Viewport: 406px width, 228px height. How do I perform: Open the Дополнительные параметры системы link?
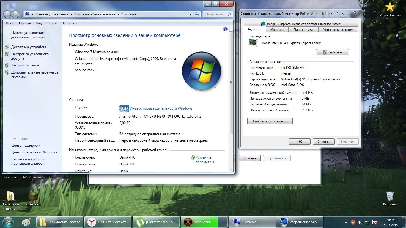(35, 75)
